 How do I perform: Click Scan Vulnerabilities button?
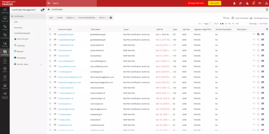[87, 18]
